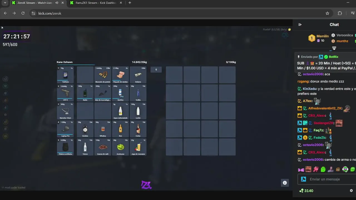Image resolution: width=356 pixels, height=200 pixels.
Task: Select the Laptop Pro item
Action: [x=65, y=129]
